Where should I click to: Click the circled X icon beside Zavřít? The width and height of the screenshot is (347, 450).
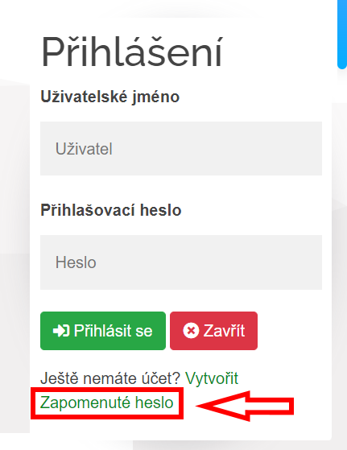pyautogui.click(x=191, y=331)
